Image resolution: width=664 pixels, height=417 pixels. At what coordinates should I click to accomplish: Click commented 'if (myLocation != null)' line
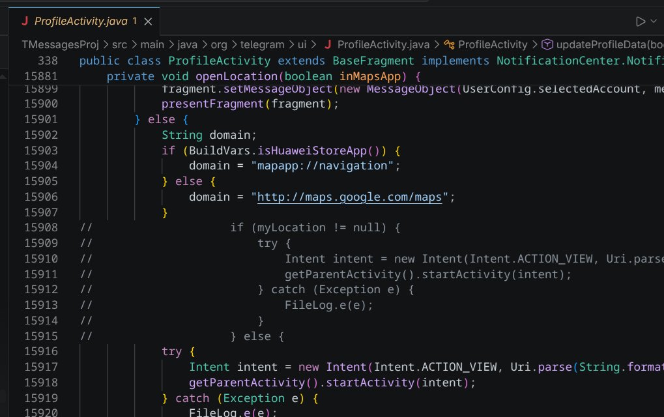tap(315, 228)
